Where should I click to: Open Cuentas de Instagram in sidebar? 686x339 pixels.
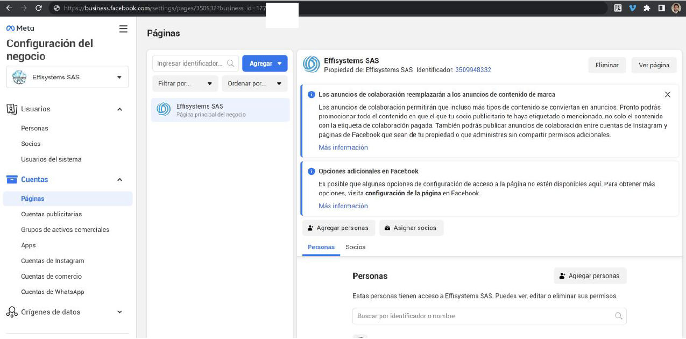53,261
